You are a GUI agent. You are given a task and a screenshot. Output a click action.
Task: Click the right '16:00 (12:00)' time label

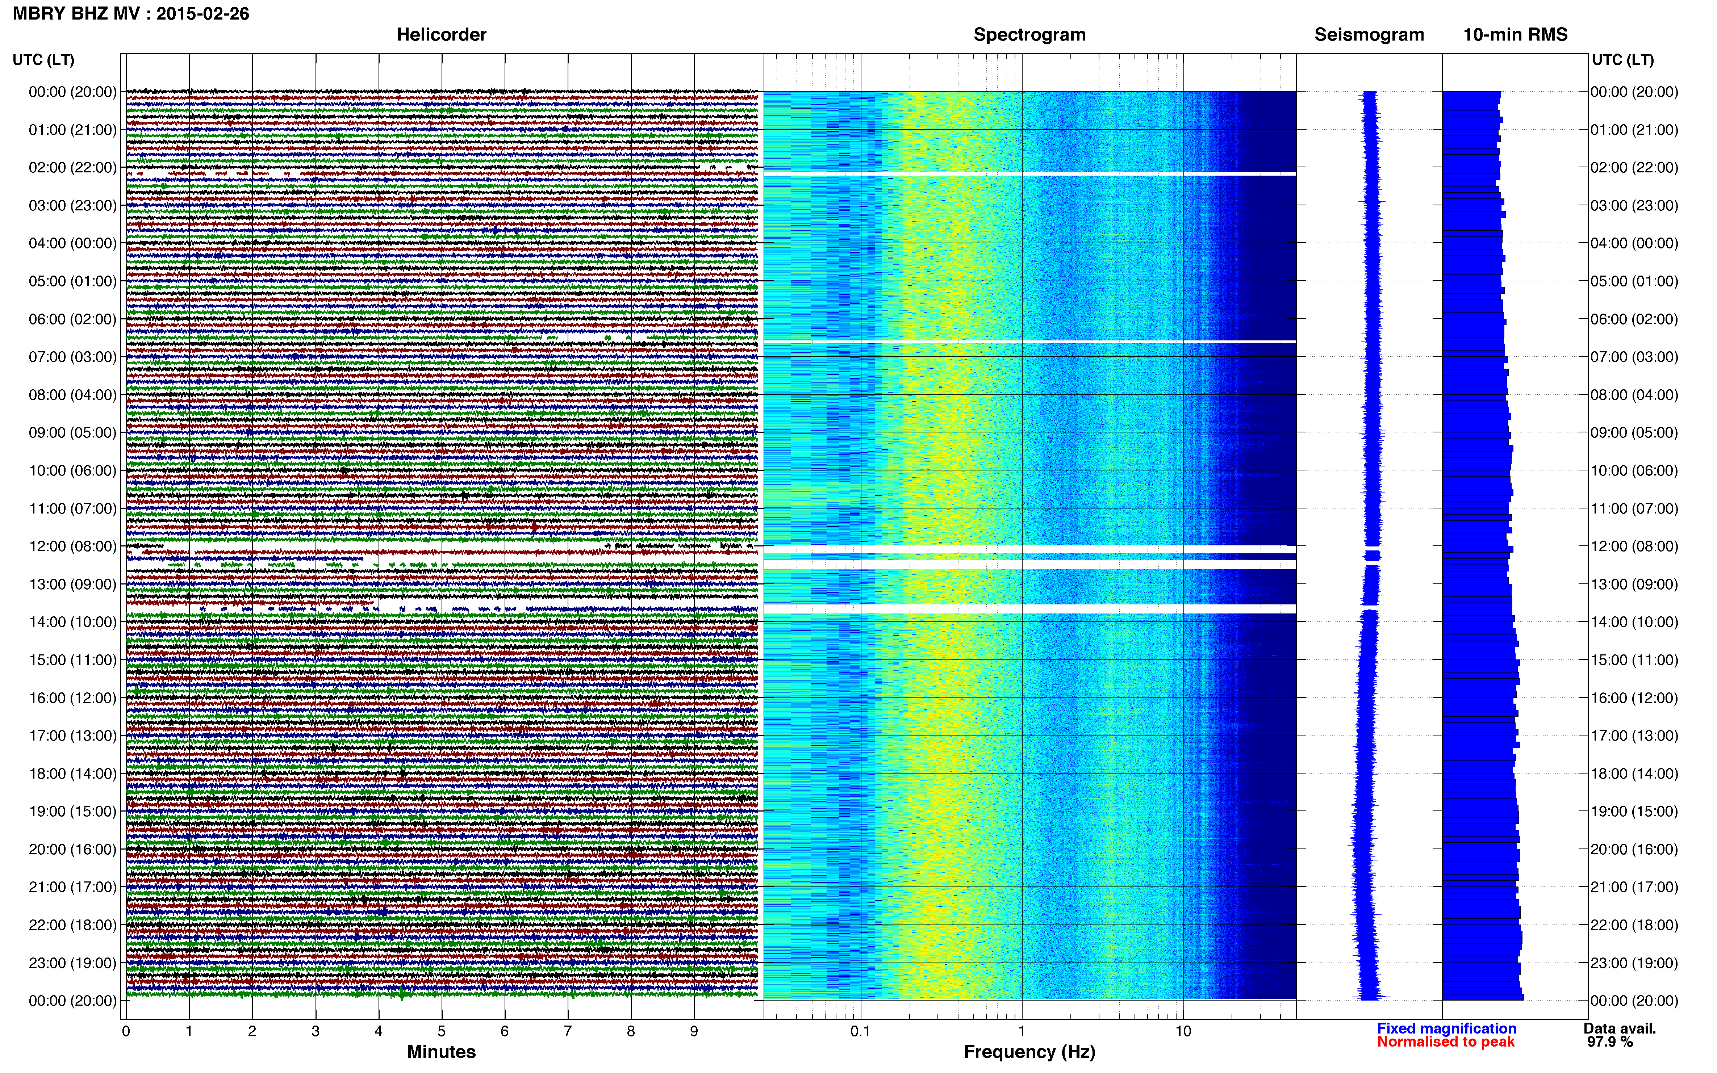point(1635,697)
